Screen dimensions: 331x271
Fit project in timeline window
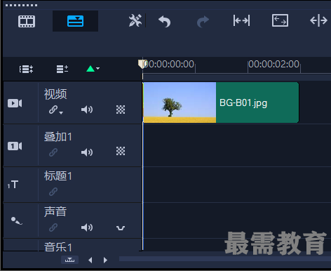pyautogui.click(x=280, y=20)
